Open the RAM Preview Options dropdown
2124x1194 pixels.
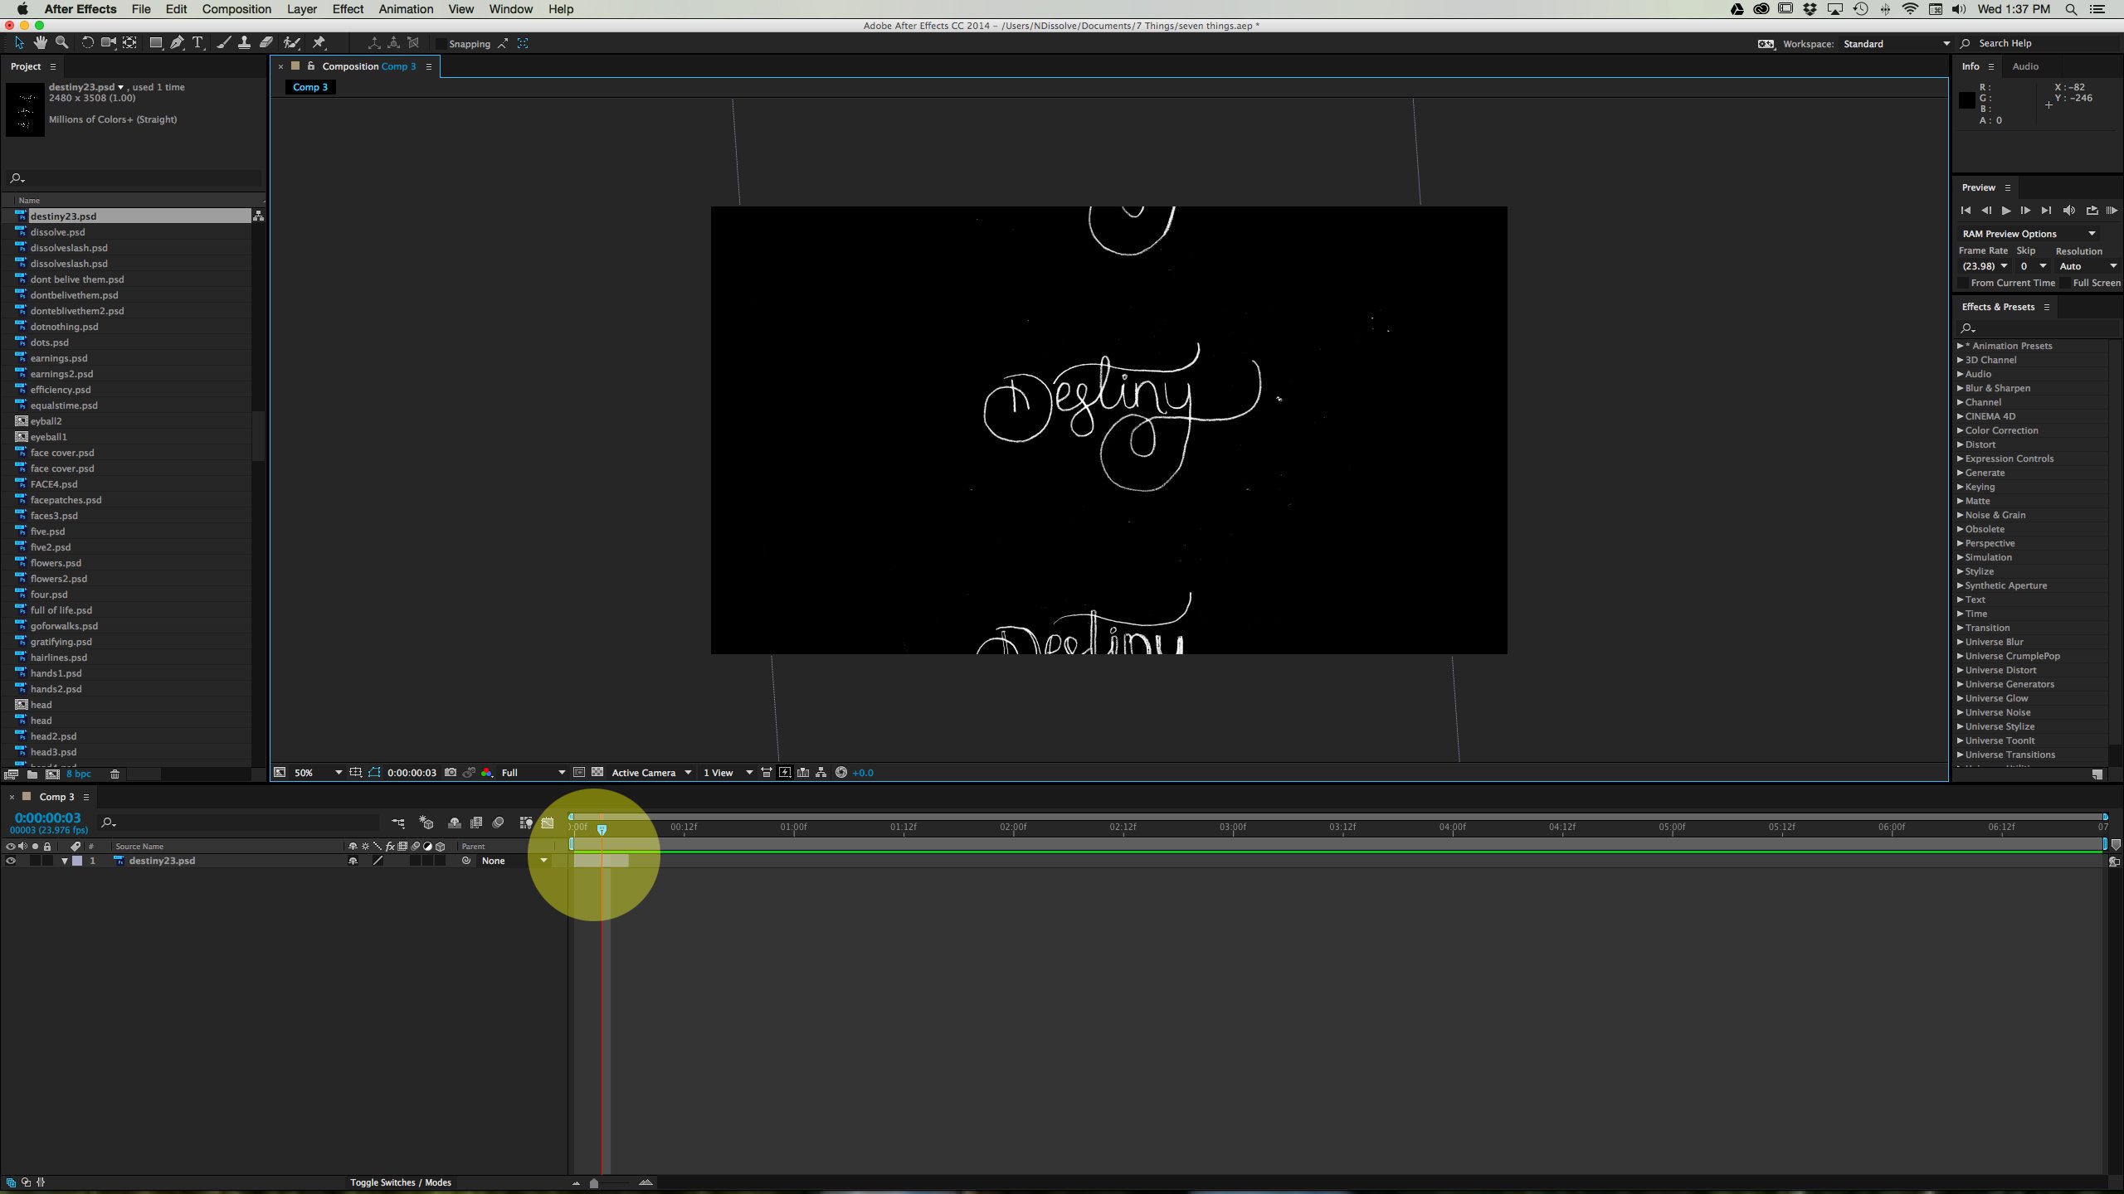[2028, 234]
